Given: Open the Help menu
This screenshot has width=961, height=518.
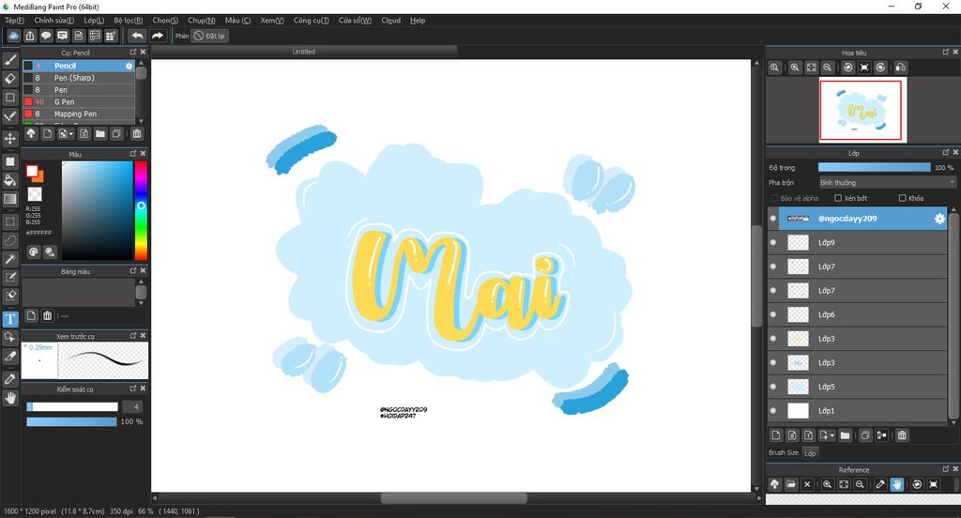Looking at the screenshot, I should pyautogui.click(x=418, y=21).
